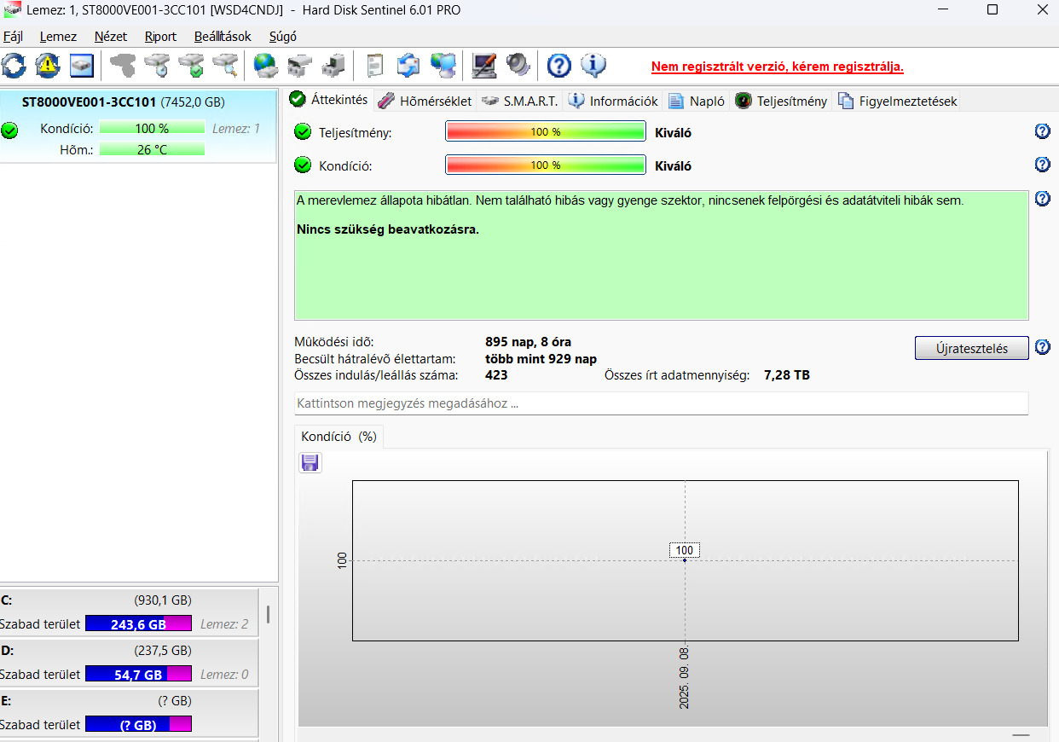1059x742 pixels.
Task: Click the save floppy icon above the chart
Action: coord(310,462)
